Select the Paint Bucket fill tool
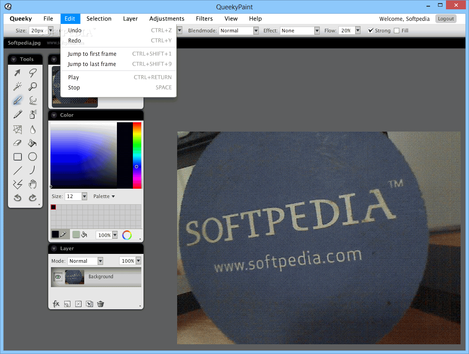The image size is (469, 354). [x=33, y=143]
